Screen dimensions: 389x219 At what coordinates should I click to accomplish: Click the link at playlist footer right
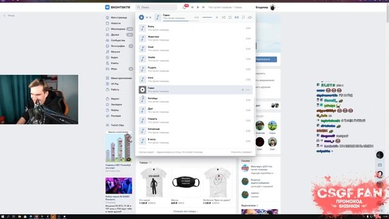[x=241, y=152]
